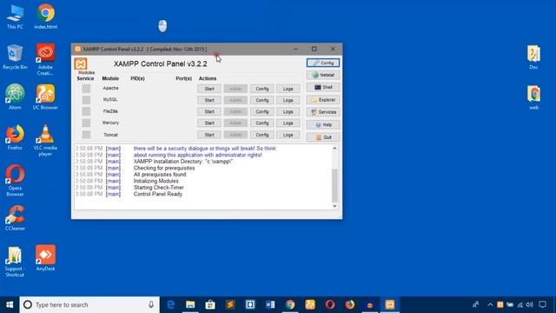View Logs for Tomcat module

(x=288, y=135)
